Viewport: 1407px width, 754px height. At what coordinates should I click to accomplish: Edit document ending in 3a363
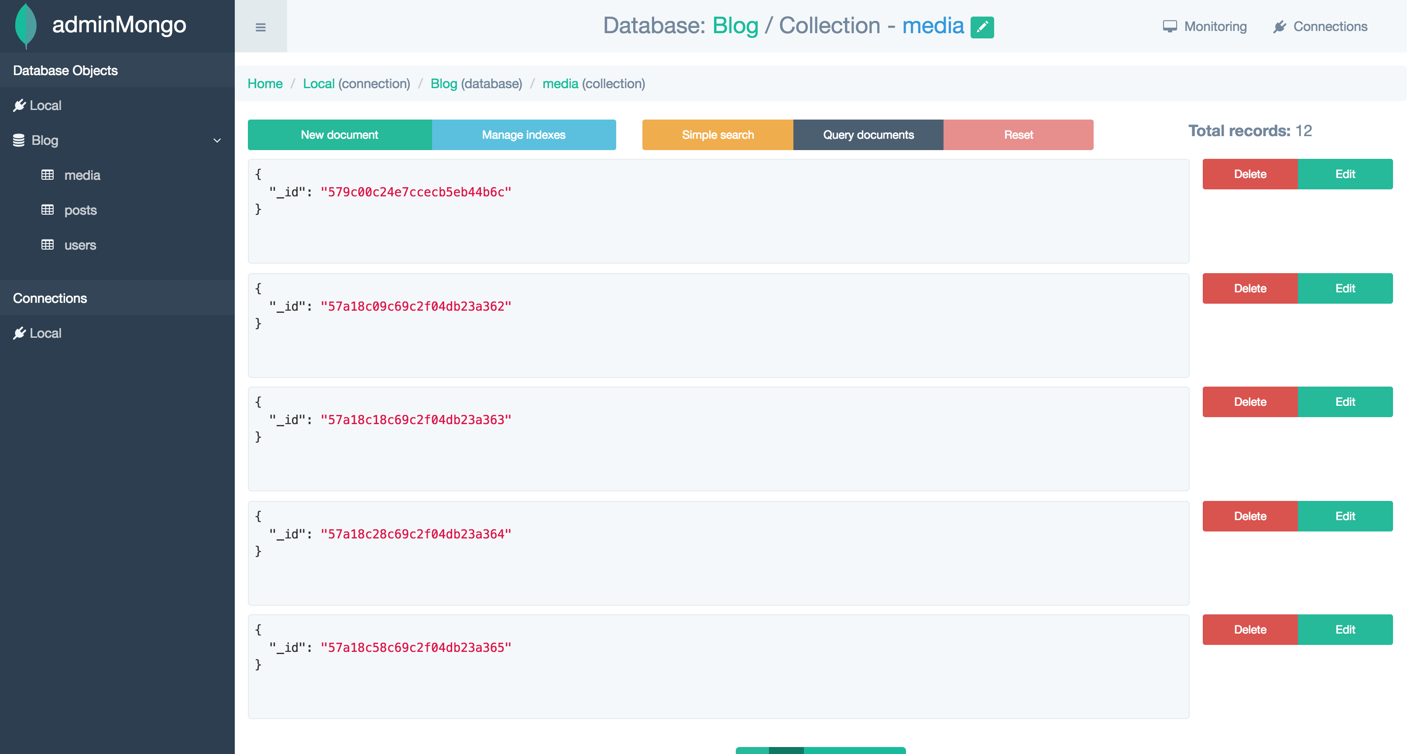pos(1345,402)
